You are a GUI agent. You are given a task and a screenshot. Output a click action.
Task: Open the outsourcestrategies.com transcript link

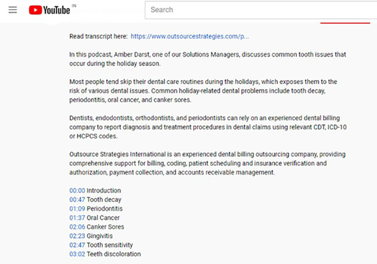(189, 36)
